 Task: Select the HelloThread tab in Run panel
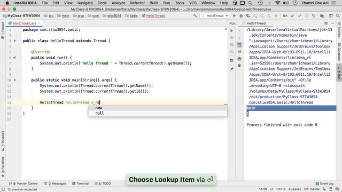point(256,23)
